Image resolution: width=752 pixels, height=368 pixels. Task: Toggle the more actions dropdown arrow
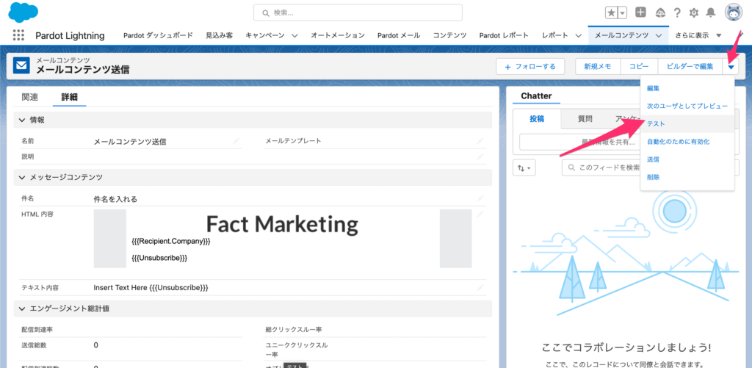pyautogui.click(x=731, y=67)
